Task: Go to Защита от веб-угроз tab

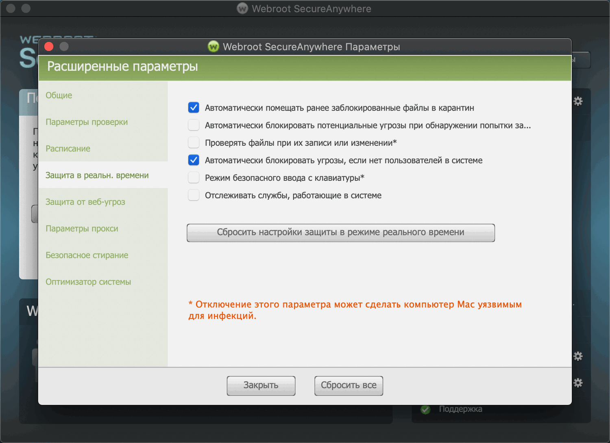Action: coord(85,202)
